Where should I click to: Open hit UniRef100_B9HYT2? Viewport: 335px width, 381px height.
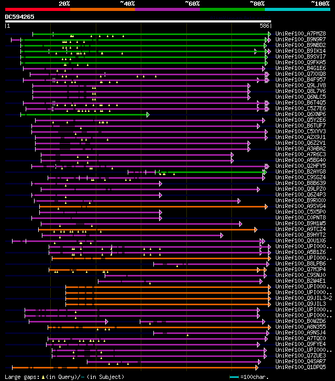coord(300,235)
